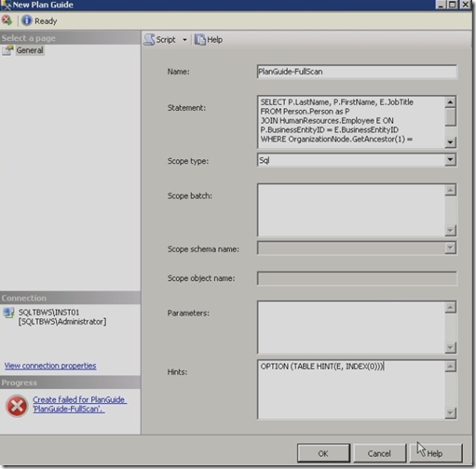Viewport: 476px width, 469px height.
Task: Click the Statement scroll down arrow
Action: click(x=450, y=142)
